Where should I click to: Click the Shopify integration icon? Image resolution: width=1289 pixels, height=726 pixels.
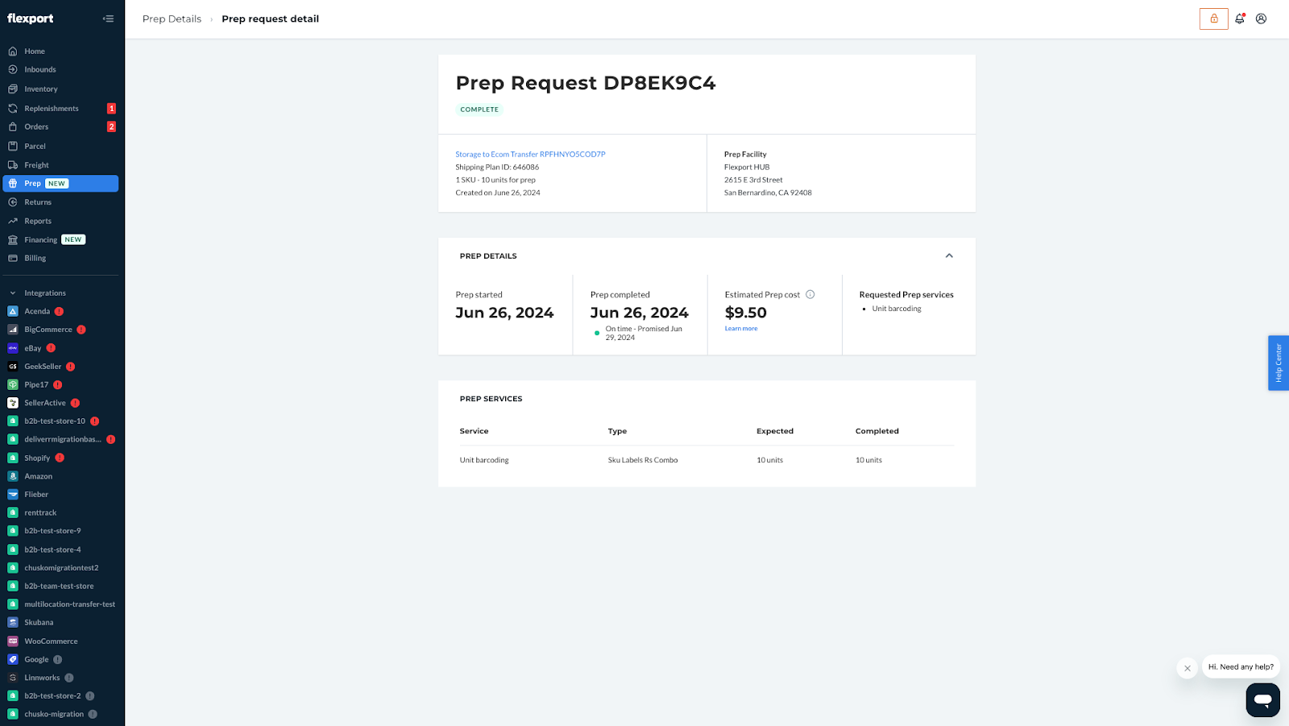click(x=12, y=458)
